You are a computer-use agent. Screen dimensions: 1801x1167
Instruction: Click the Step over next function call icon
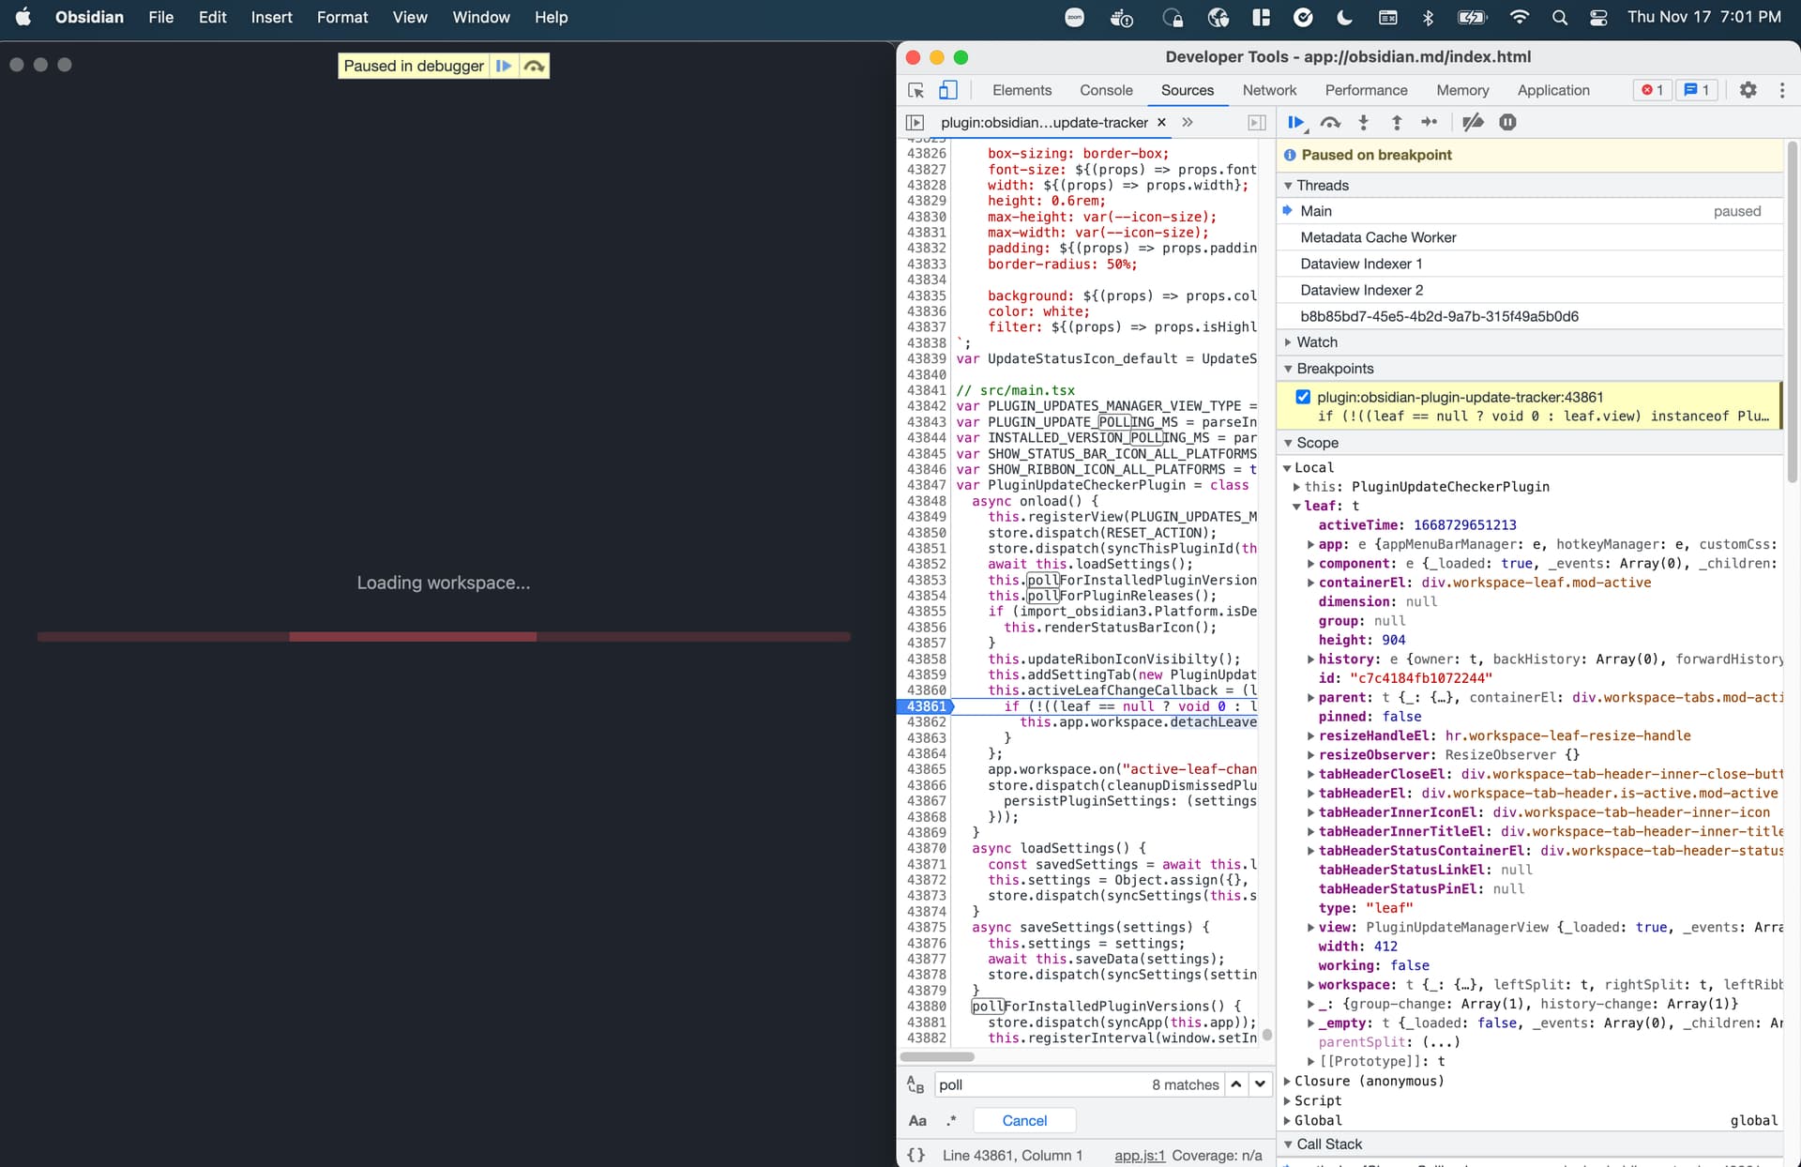point(1329,122)
